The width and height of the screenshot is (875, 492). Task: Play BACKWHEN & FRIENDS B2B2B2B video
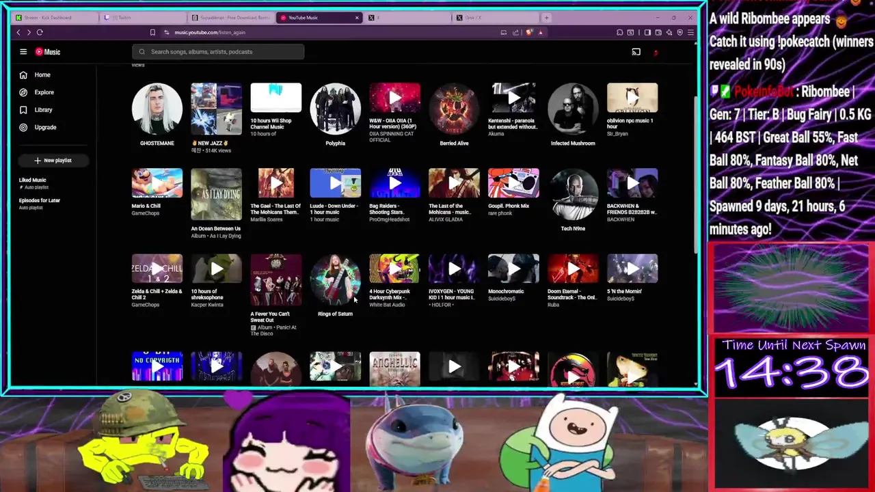pyautogui.click(x=632, y=183)
